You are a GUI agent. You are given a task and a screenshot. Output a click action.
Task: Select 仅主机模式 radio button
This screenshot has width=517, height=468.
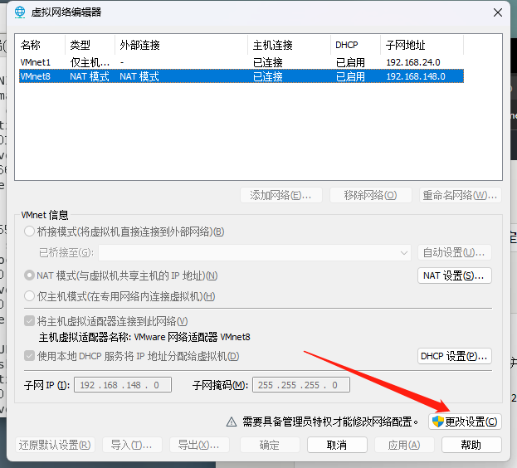coord(29,296)
